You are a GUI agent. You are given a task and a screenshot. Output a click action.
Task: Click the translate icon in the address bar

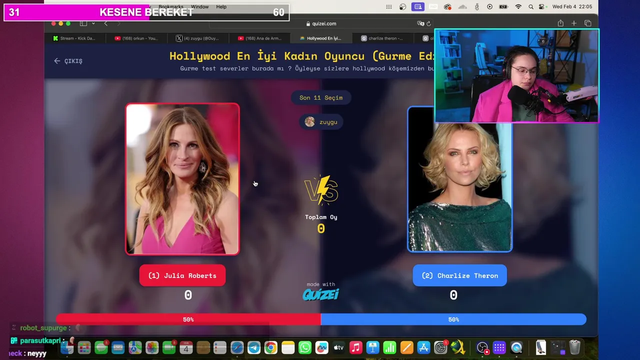420,23
